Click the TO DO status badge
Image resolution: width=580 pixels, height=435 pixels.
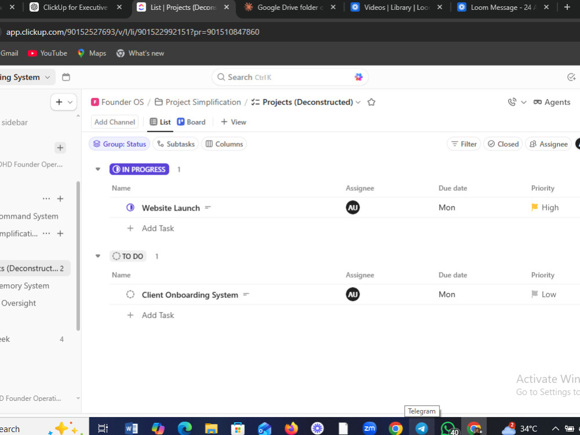[128, 256]
